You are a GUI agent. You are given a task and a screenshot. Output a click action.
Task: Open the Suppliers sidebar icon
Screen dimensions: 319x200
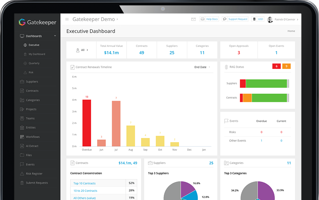pyautogui.click(x=22, y=81)
